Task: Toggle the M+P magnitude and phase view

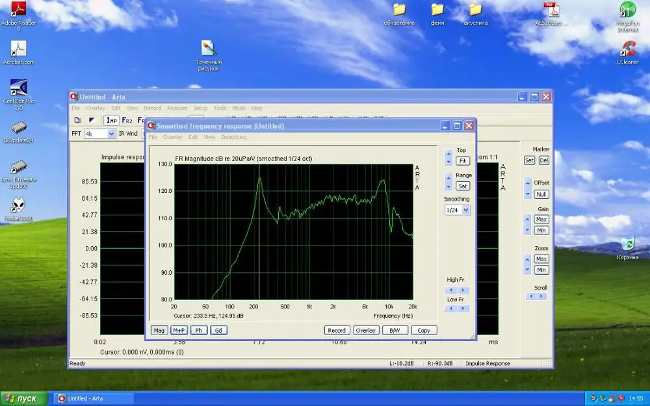Action: click(x=179, y=330)
